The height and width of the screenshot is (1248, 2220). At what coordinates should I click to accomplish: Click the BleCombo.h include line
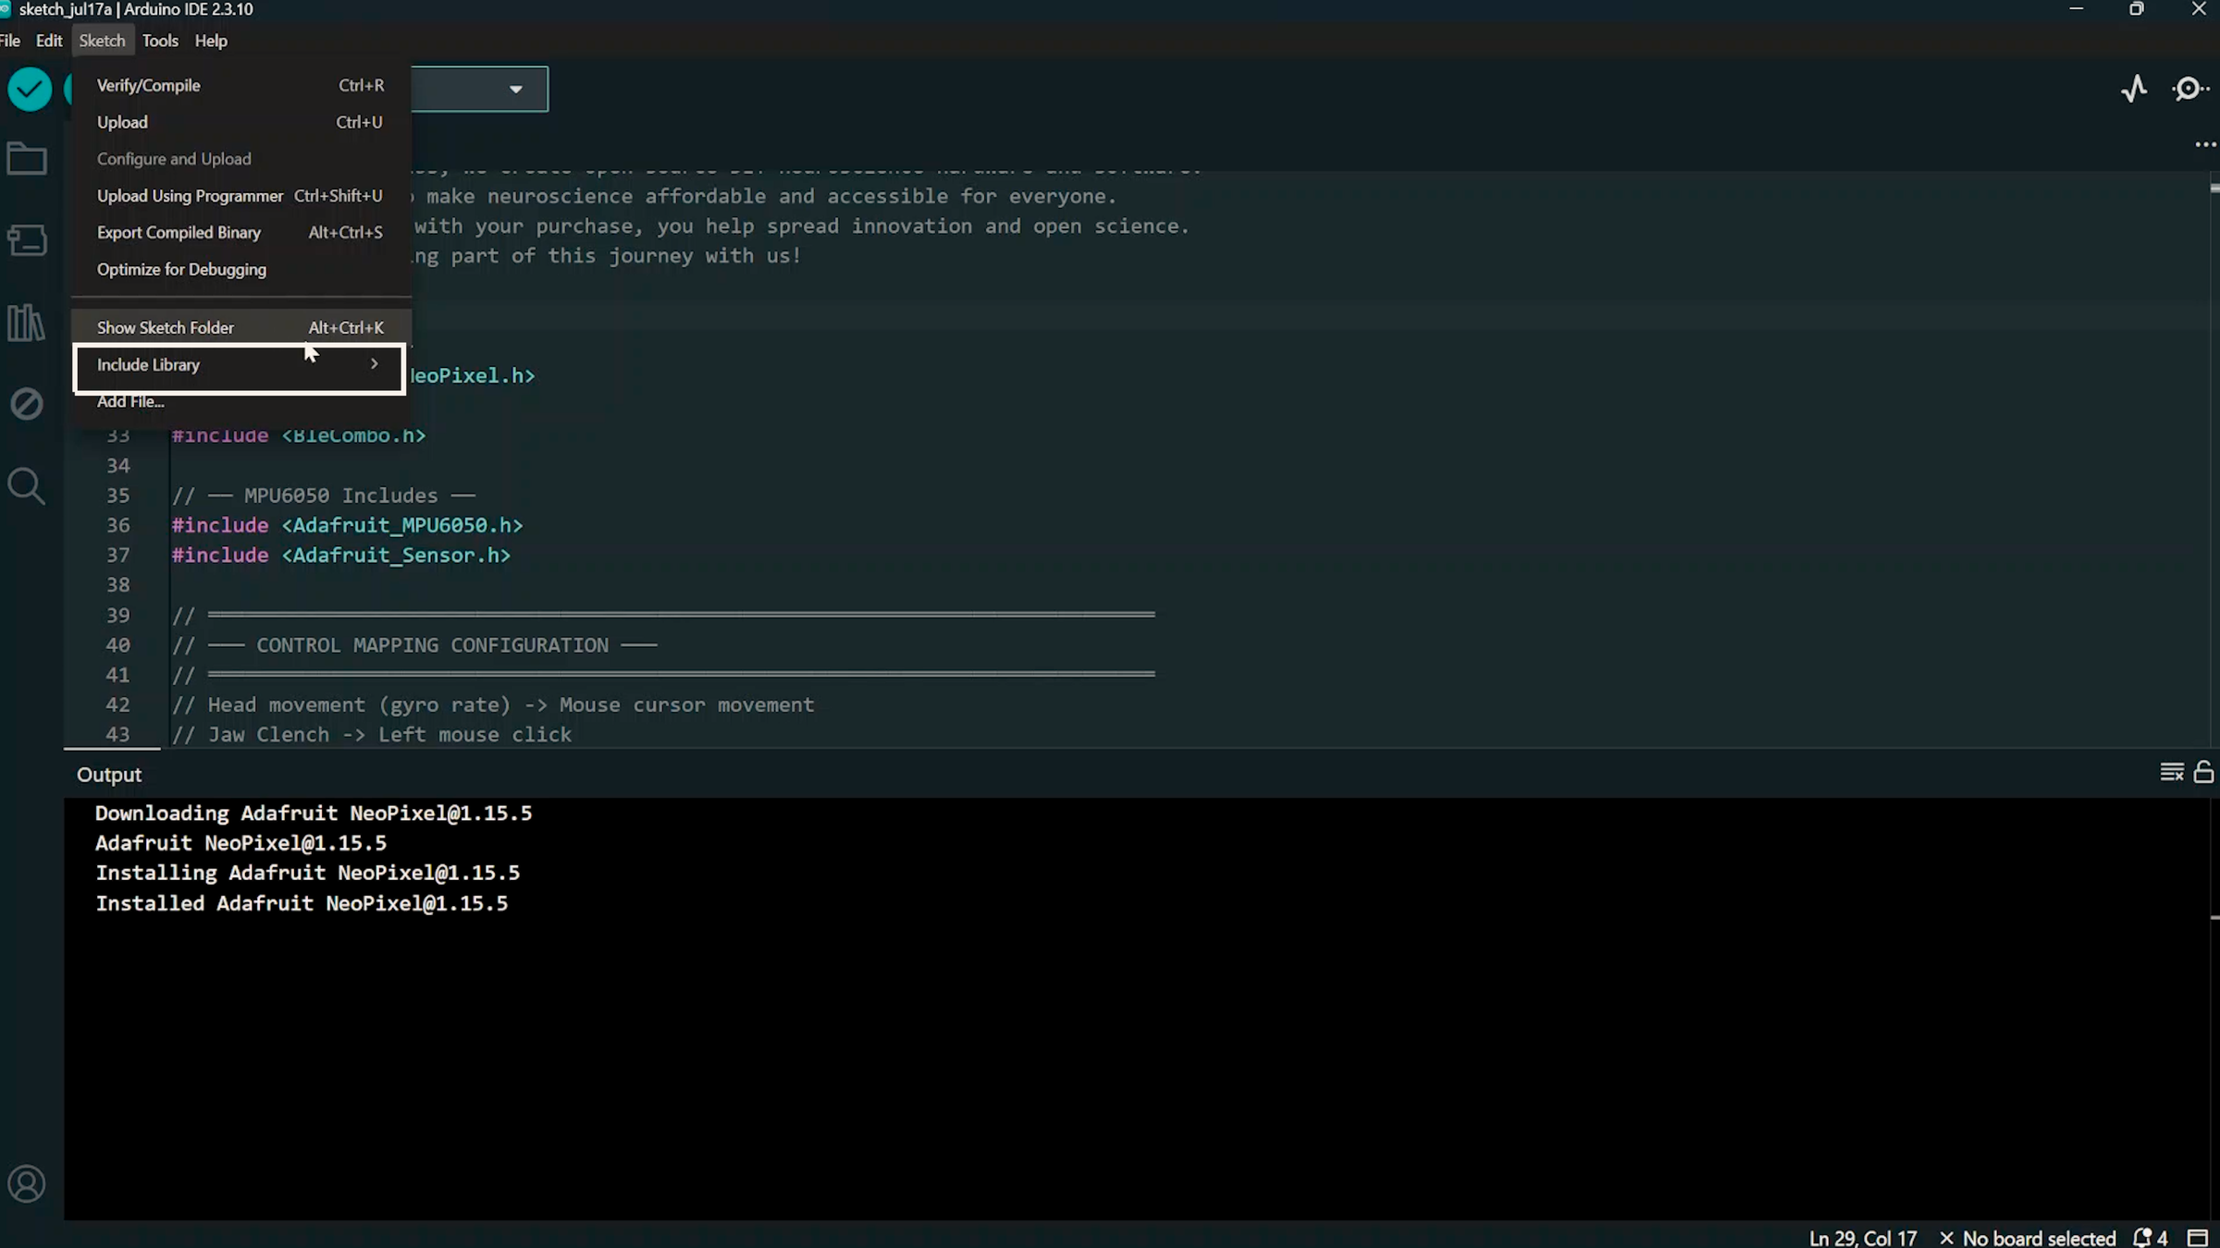click(298, 435)
